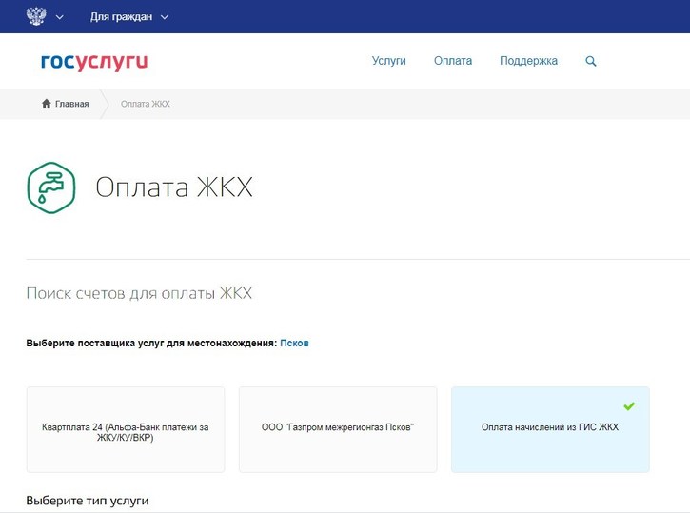Click the home icon in breadcrumbs
Screen dimensions: 690x513
47,104
